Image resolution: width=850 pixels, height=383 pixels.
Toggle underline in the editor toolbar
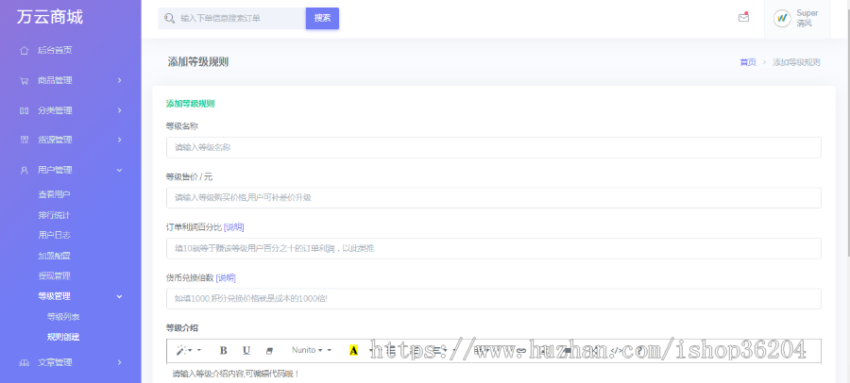246,351
